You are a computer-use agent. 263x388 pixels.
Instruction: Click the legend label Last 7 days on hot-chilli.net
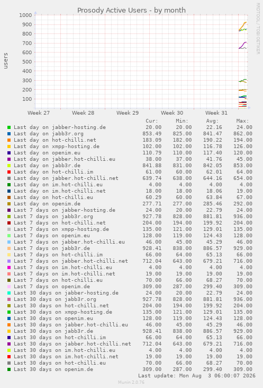click(x=60, y=223)
